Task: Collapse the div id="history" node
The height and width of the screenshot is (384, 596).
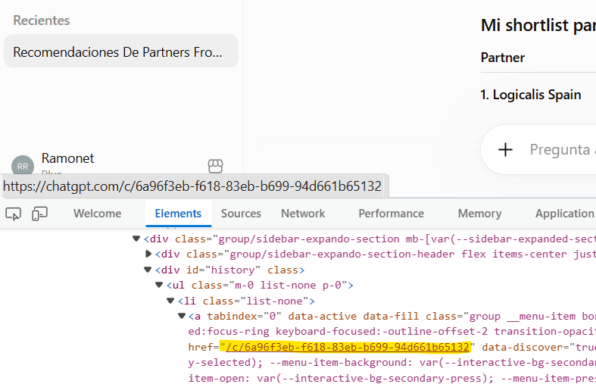Action: click(148, 270)
